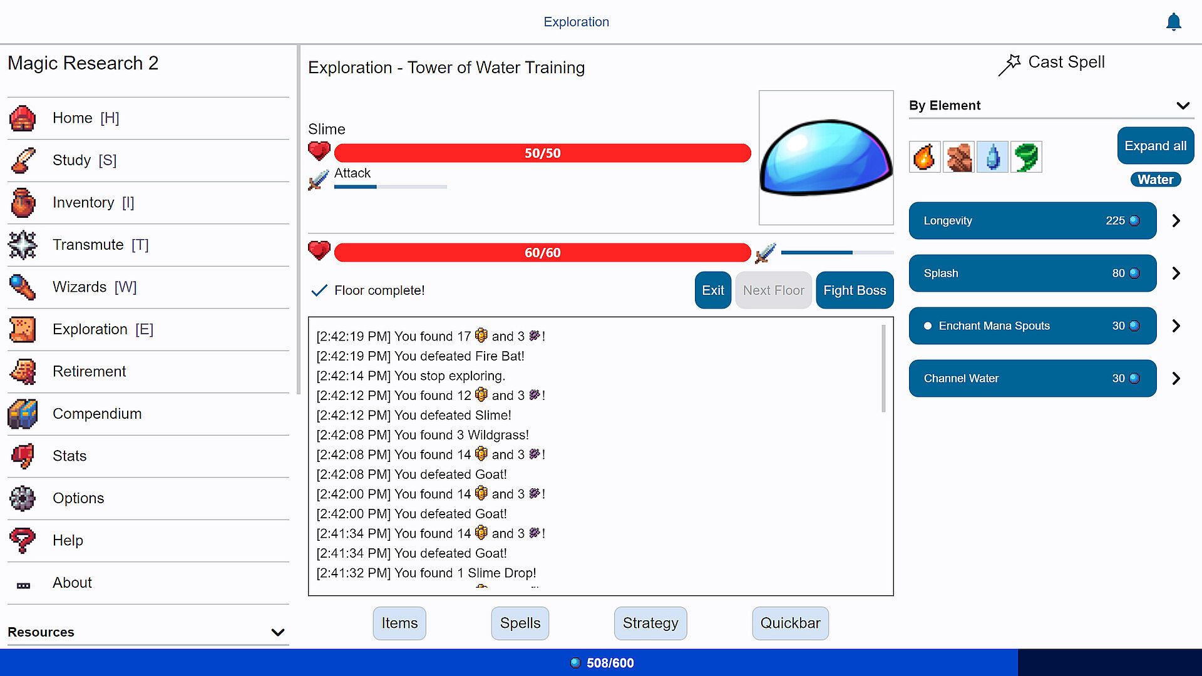Open the By Element dropdown
Image resolution: width=1202 pixels, height=676 pixels.
[x=1182, y=105]
